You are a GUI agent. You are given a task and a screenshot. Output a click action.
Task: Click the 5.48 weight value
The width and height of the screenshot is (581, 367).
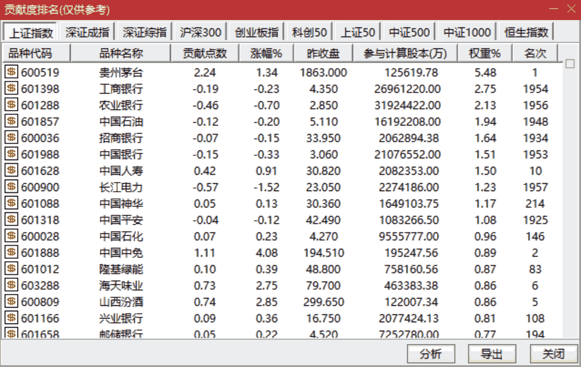pyautogui.click(x=485, y=72)
